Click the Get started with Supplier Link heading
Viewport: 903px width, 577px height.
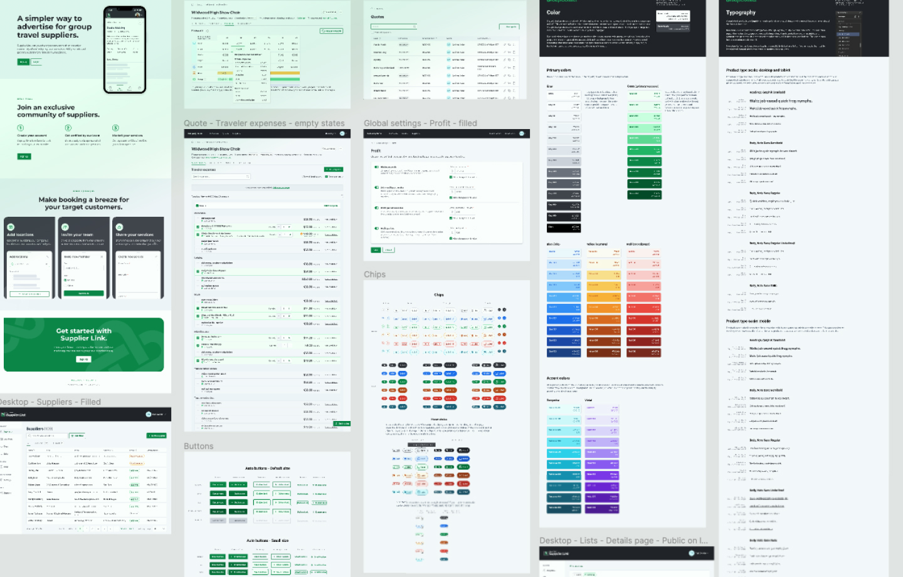(x=83, y=335)
